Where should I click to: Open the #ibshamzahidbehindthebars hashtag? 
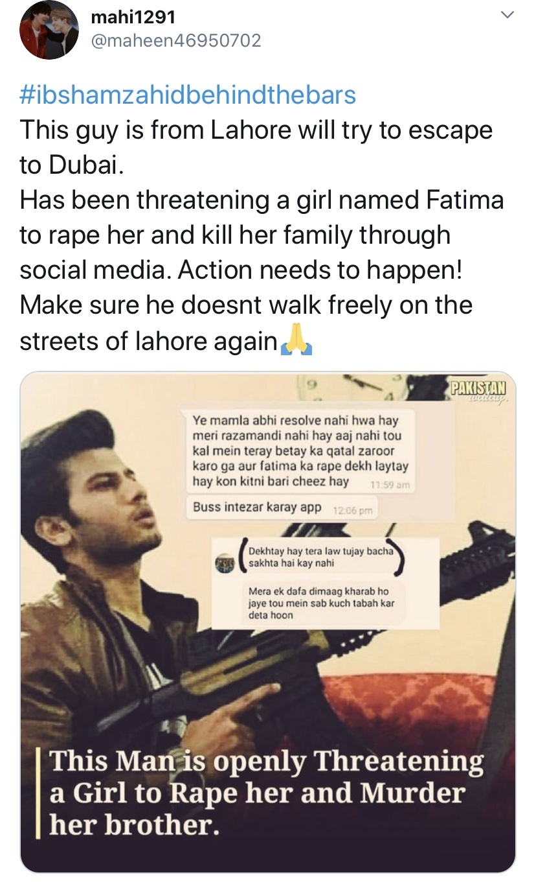click(188, 95)
